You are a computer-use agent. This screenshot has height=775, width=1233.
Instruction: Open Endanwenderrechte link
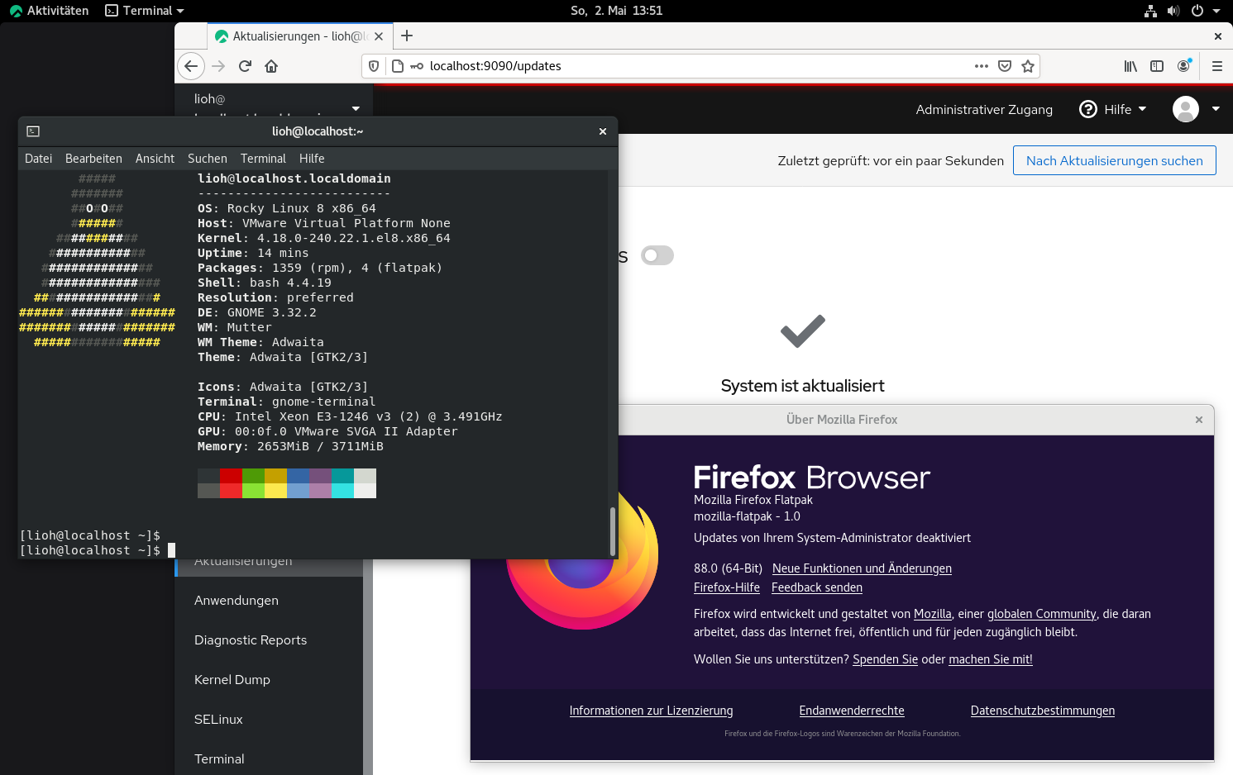(x=852, y=711)
